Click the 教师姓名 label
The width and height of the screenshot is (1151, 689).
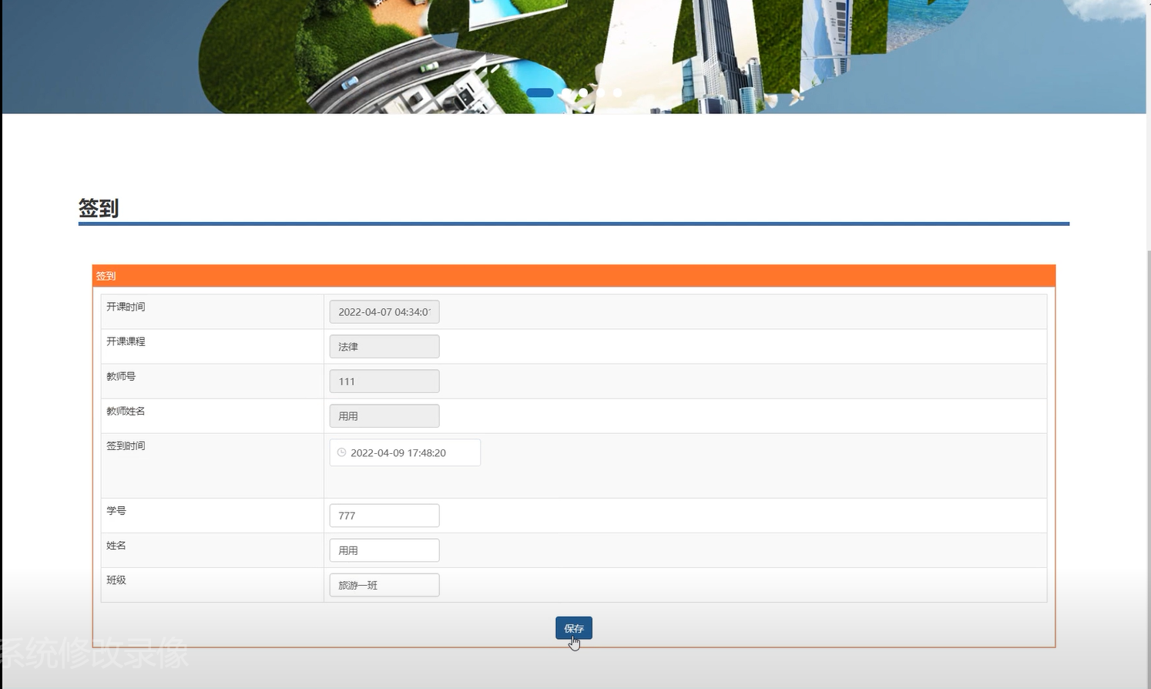126,411
